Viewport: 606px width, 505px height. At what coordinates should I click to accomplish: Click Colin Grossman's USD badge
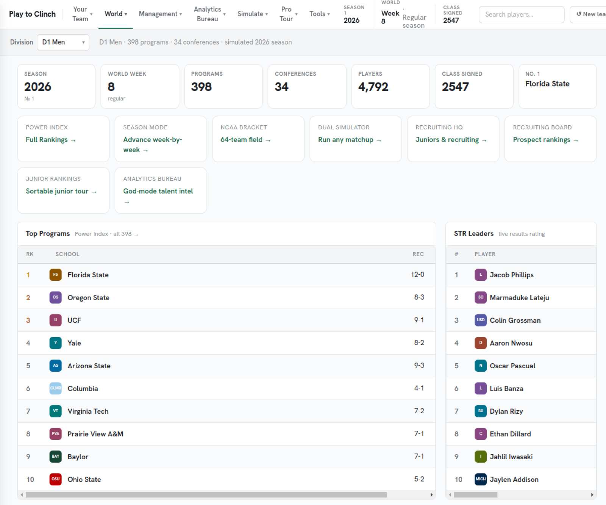click(481, 320)
